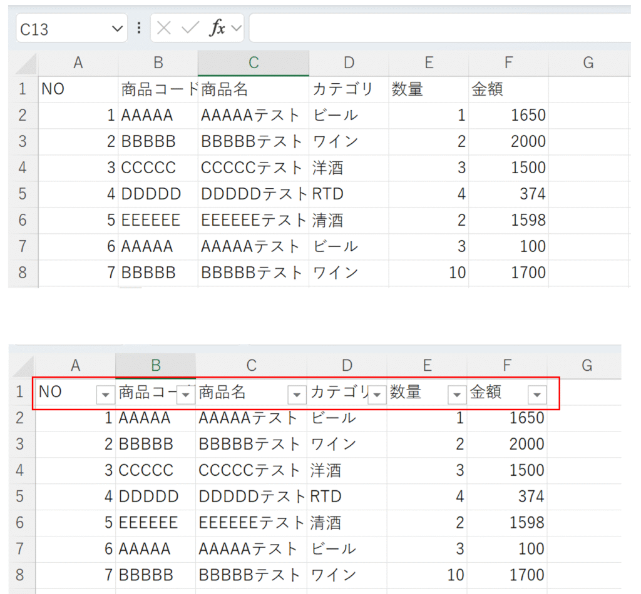This screenshot has height=594, width=641.
Task: Click inside the formula bar input field
Action: (438, 28)
